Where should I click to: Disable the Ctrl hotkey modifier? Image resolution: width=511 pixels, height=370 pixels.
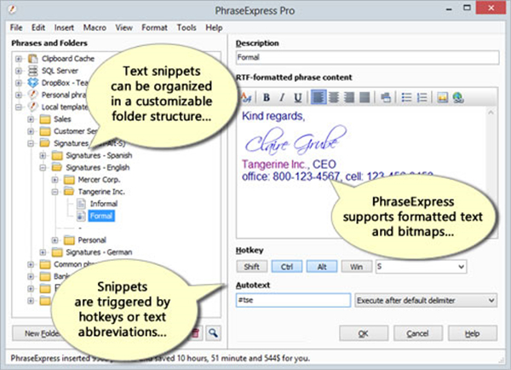(x=287, y=267)
